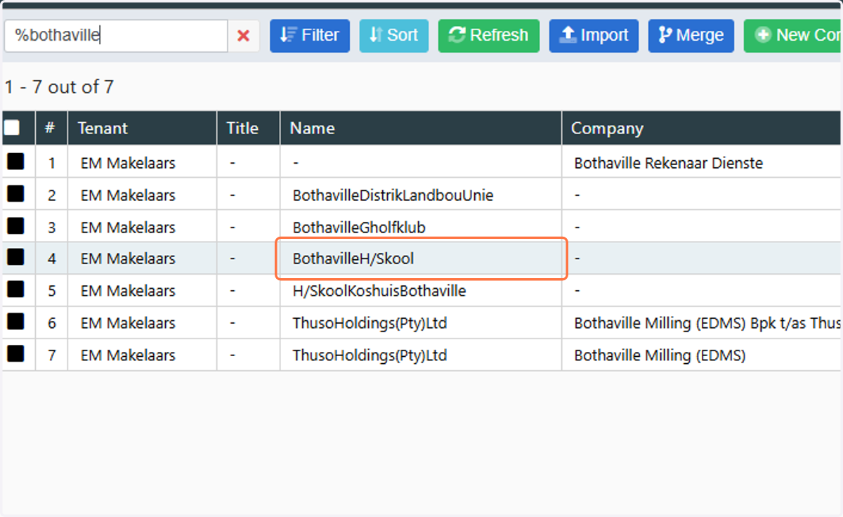Check the box for row 1
843x517 pixels.
15,162
